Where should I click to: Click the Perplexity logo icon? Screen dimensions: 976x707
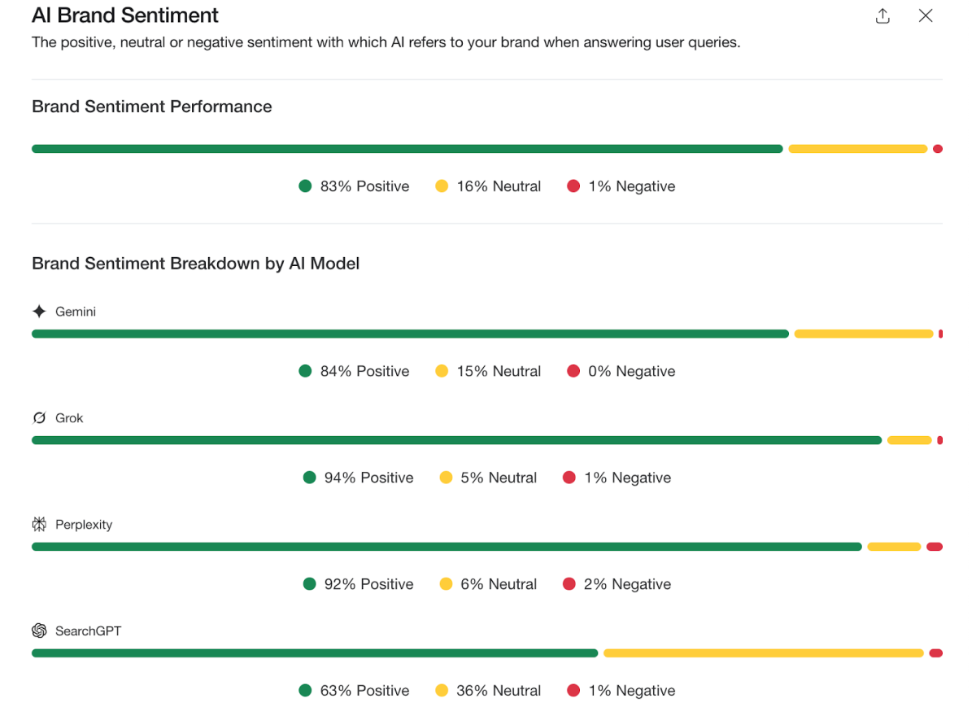39,525
